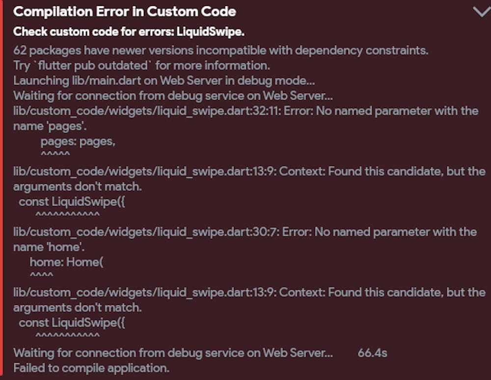The width and height of the screenshot is (491, 380).
Task: Click the caret markers under 'home: Home('
Action: tap(41, 275)
